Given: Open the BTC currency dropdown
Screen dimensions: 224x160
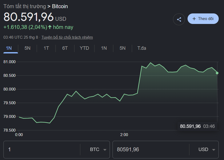Looking at the screenshot, I should coord(98,150).
